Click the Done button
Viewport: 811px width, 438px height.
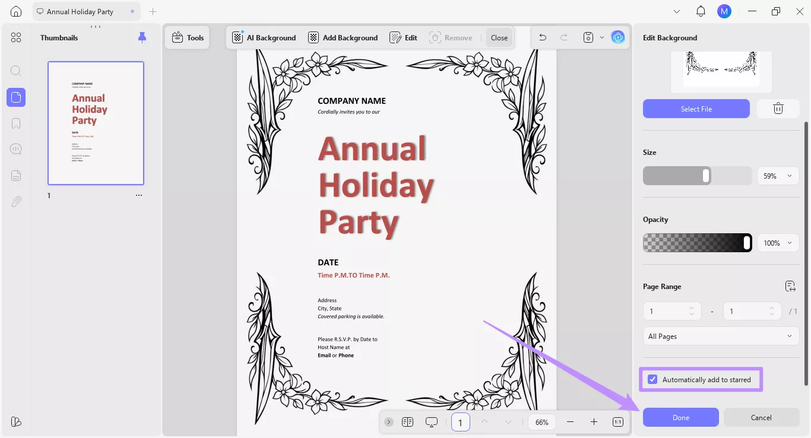680,417
